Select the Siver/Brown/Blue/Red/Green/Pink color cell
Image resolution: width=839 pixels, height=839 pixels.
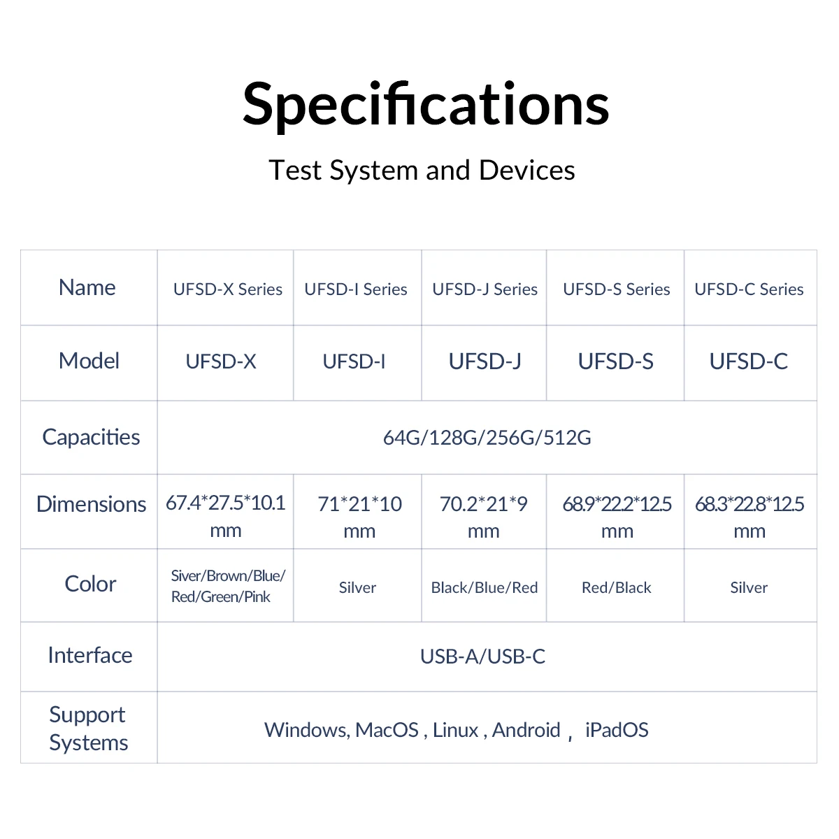(227, 586)
